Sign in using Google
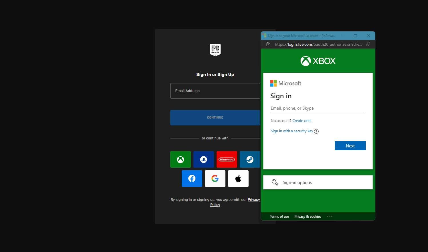 [215, 179]
